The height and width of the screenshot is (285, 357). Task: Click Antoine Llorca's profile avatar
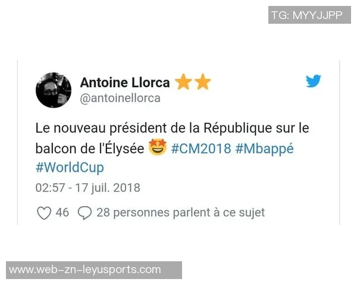click(x=54, y=90)
